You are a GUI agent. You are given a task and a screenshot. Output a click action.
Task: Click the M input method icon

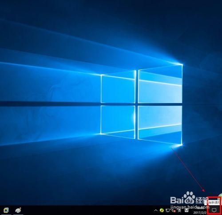[186, 210]
